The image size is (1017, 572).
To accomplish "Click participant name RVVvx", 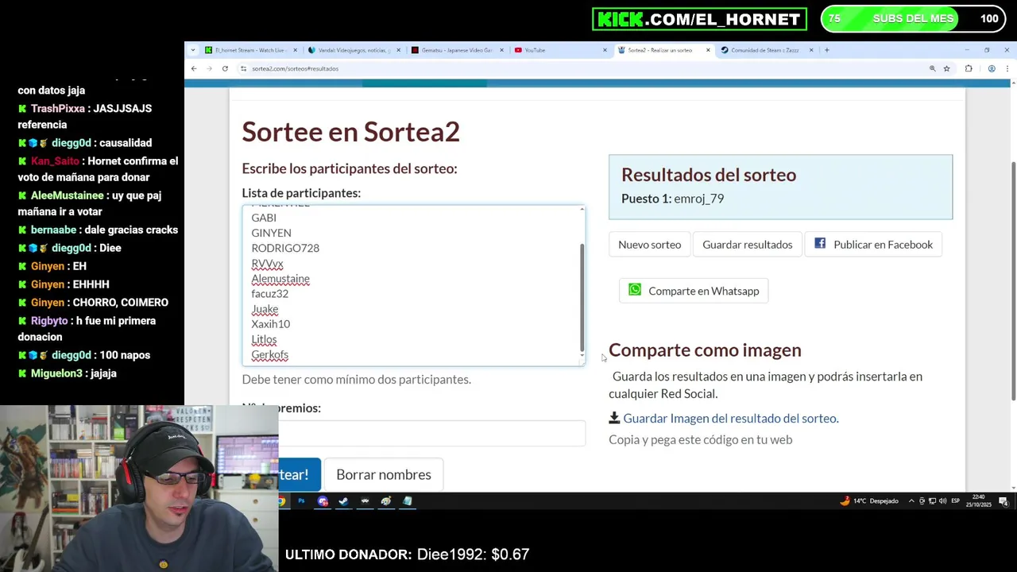I will pos(267,264).
